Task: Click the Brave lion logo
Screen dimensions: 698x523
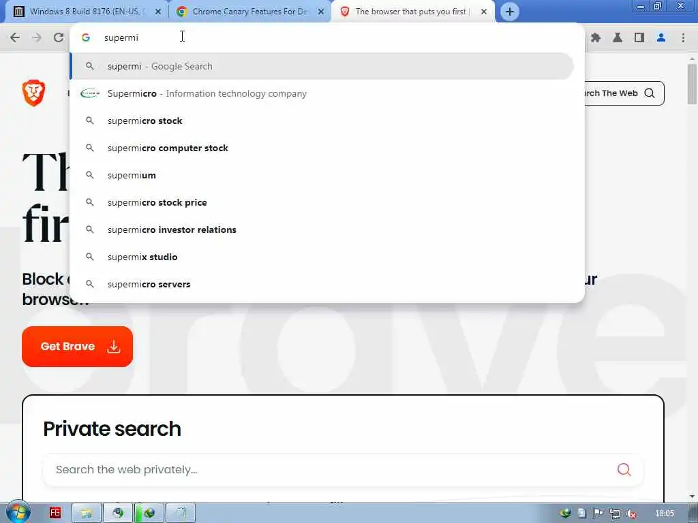Action: [34, 93]
